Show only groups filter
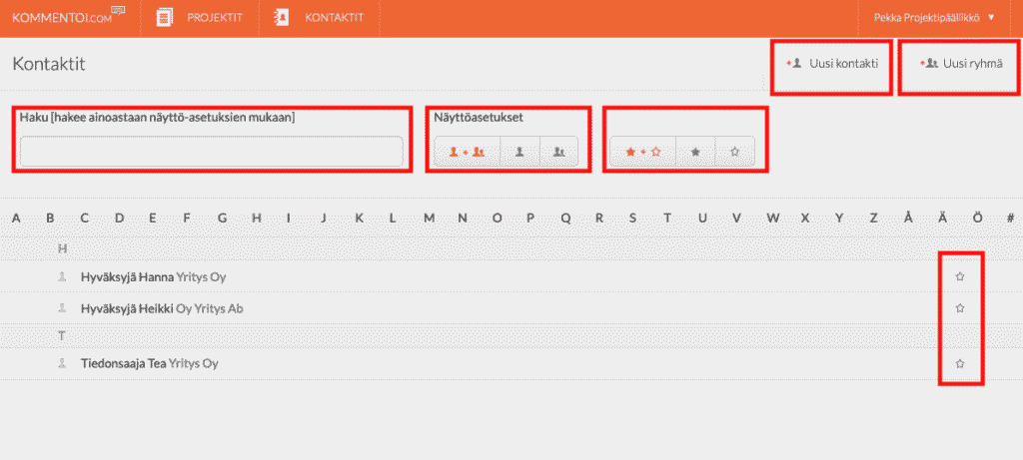 tap(559, 152)
